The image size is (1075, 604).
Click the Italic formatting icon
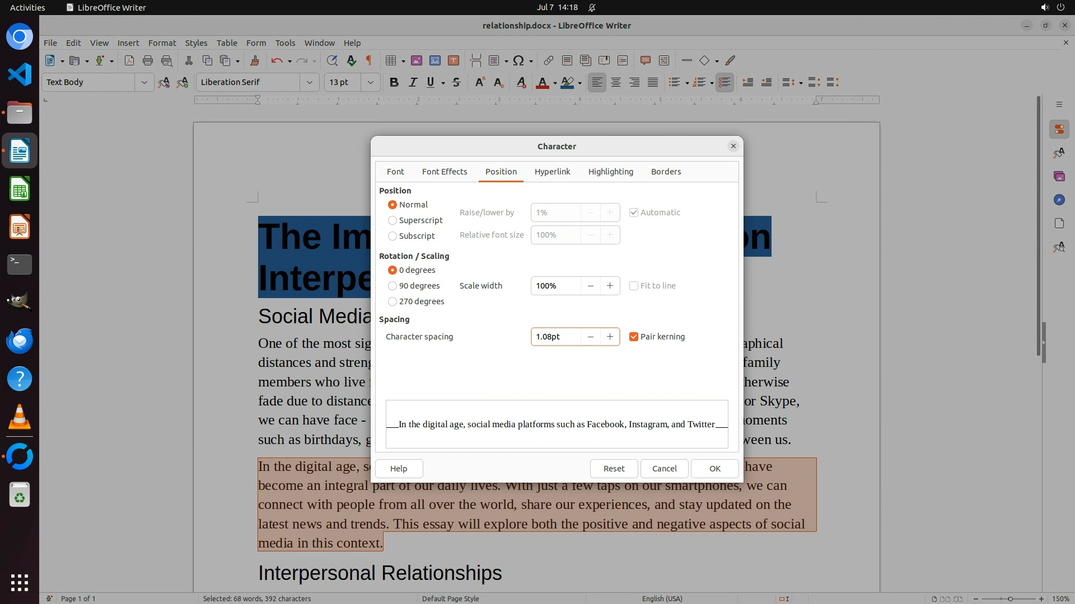(x=413, y=82)
